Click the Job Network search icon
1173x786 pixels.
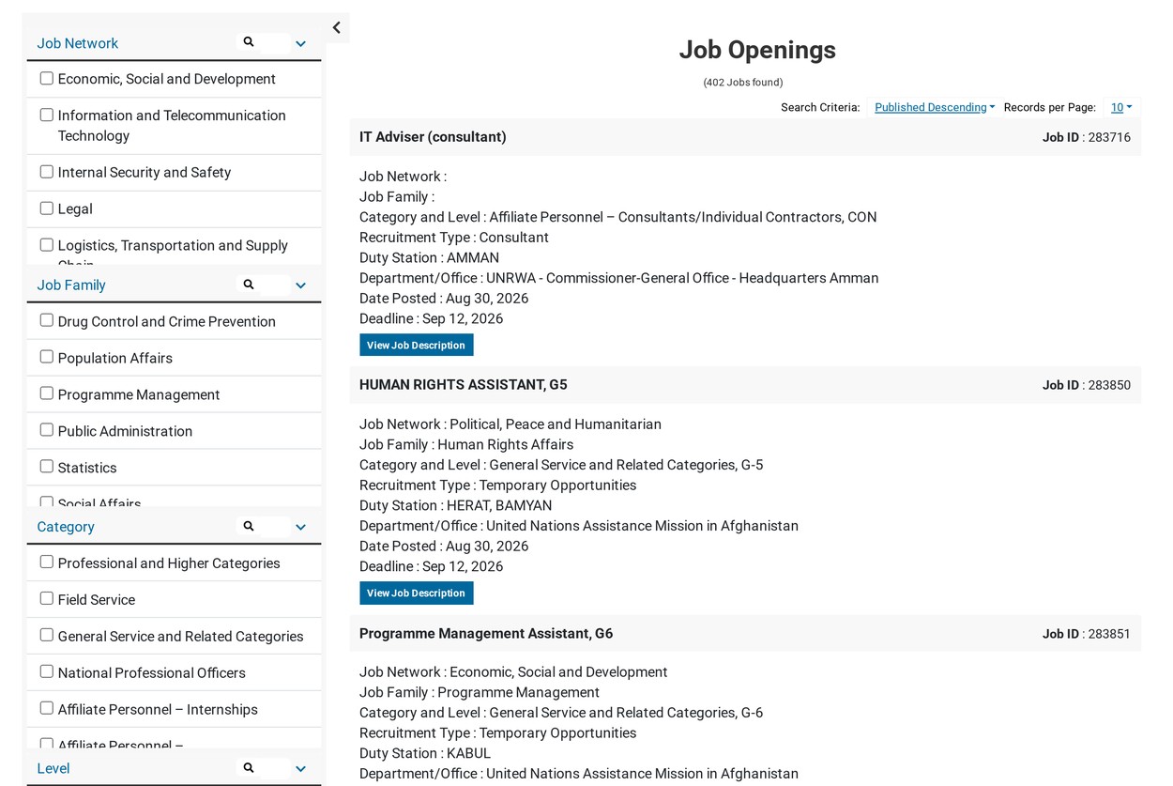[249, 42]
